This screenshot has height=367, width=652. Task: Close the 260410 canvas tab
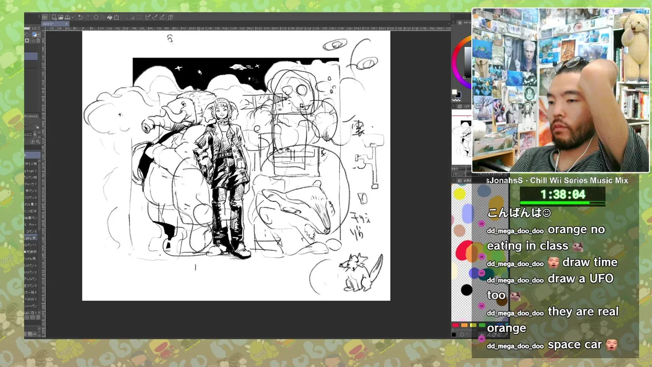pyautogui.click(x=66, y=24)
